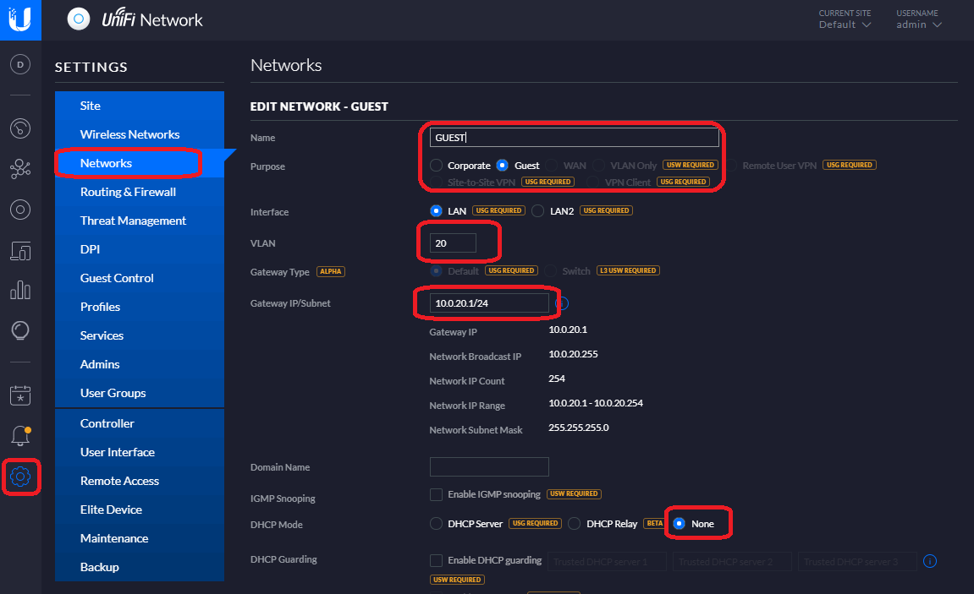This screenshot has width=974, height=594.
Task: Open Routing & Firewall settings
Action: click(x=139, y=192)
